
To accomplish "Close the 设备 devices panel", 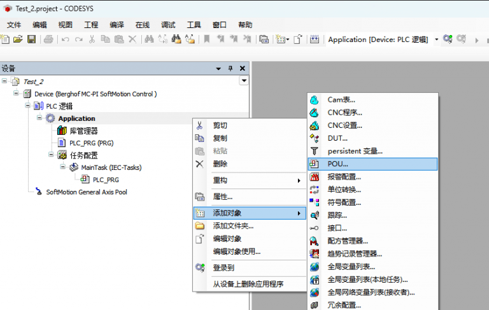I will point(242,68).
